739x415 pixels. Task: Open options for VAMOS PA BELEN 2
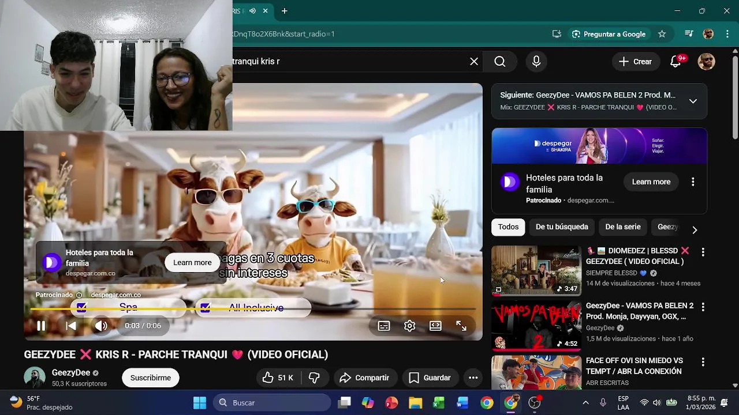[703, 307]
